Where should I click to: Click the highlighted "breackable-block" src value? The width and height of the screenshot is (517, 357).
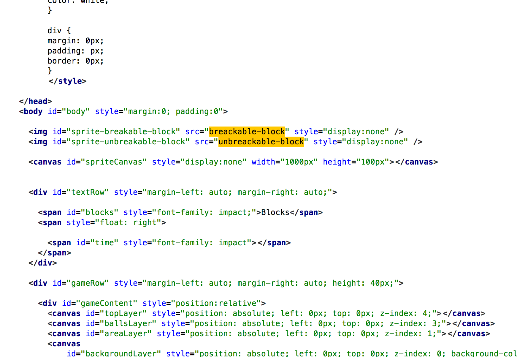[x=247, y=132]
